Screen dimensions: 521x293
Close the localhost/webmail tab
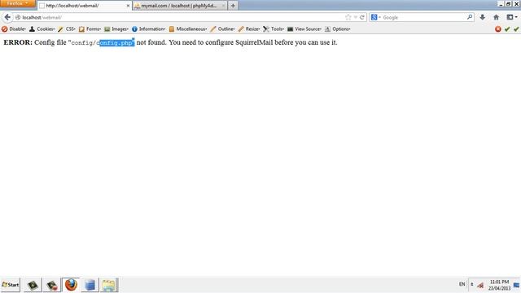128,6
